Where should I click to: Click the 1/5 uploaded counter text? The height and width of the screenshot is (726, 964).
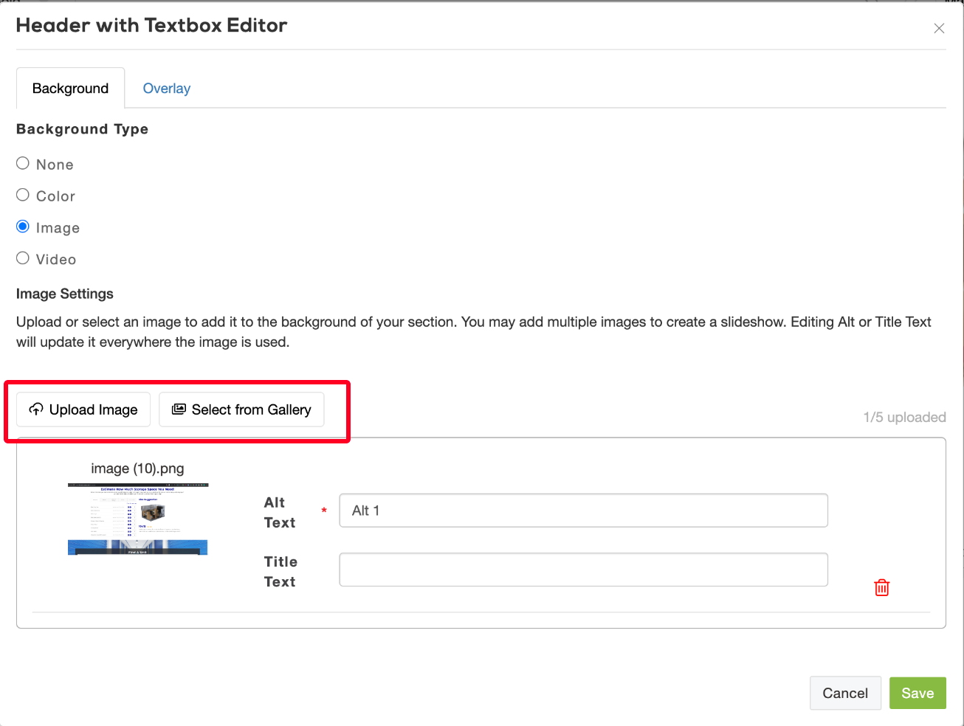coord(904,418)
